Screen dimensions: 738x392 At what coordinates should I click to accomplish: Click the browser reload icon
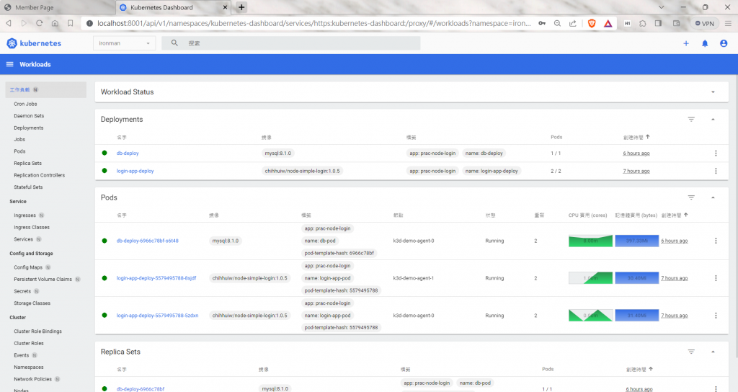[x=39, y=23]
